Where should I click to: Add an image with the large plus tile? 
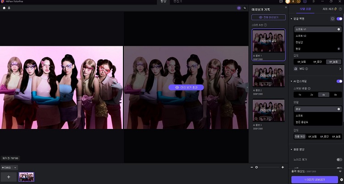point(9,177)
